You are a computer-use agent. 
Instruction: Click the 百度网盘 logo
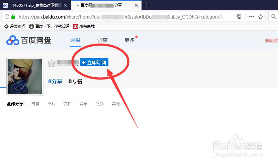click(29, 40)
